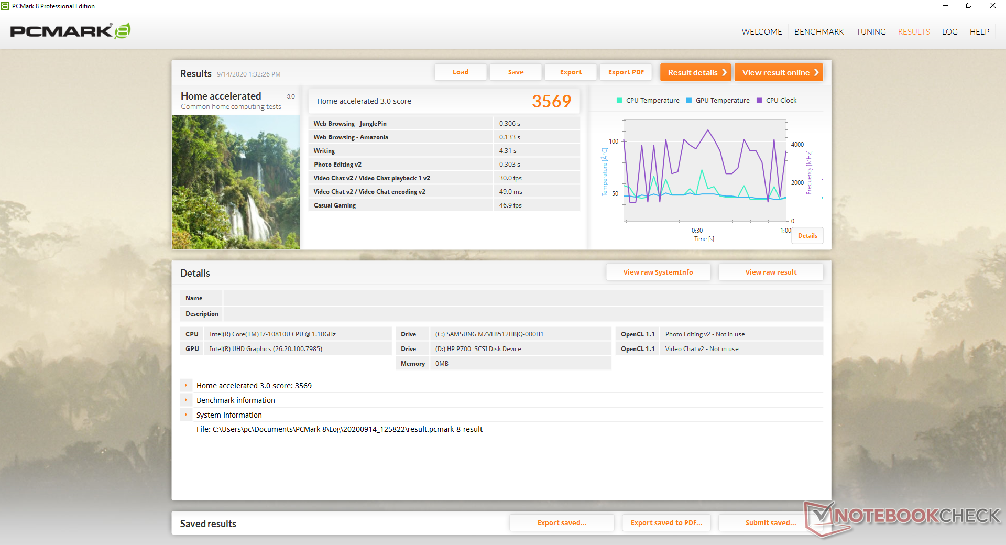
Task: Click Submit saved... button
Action: 771,522
